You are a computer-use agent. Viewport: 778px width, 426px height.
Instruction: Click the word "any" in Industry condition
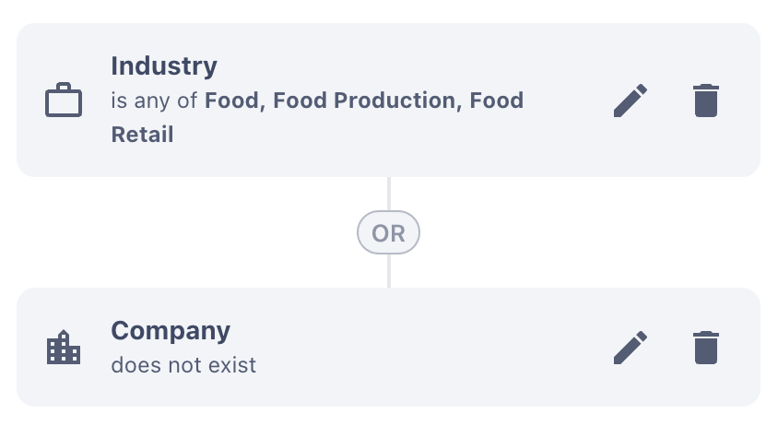point(151,101)
